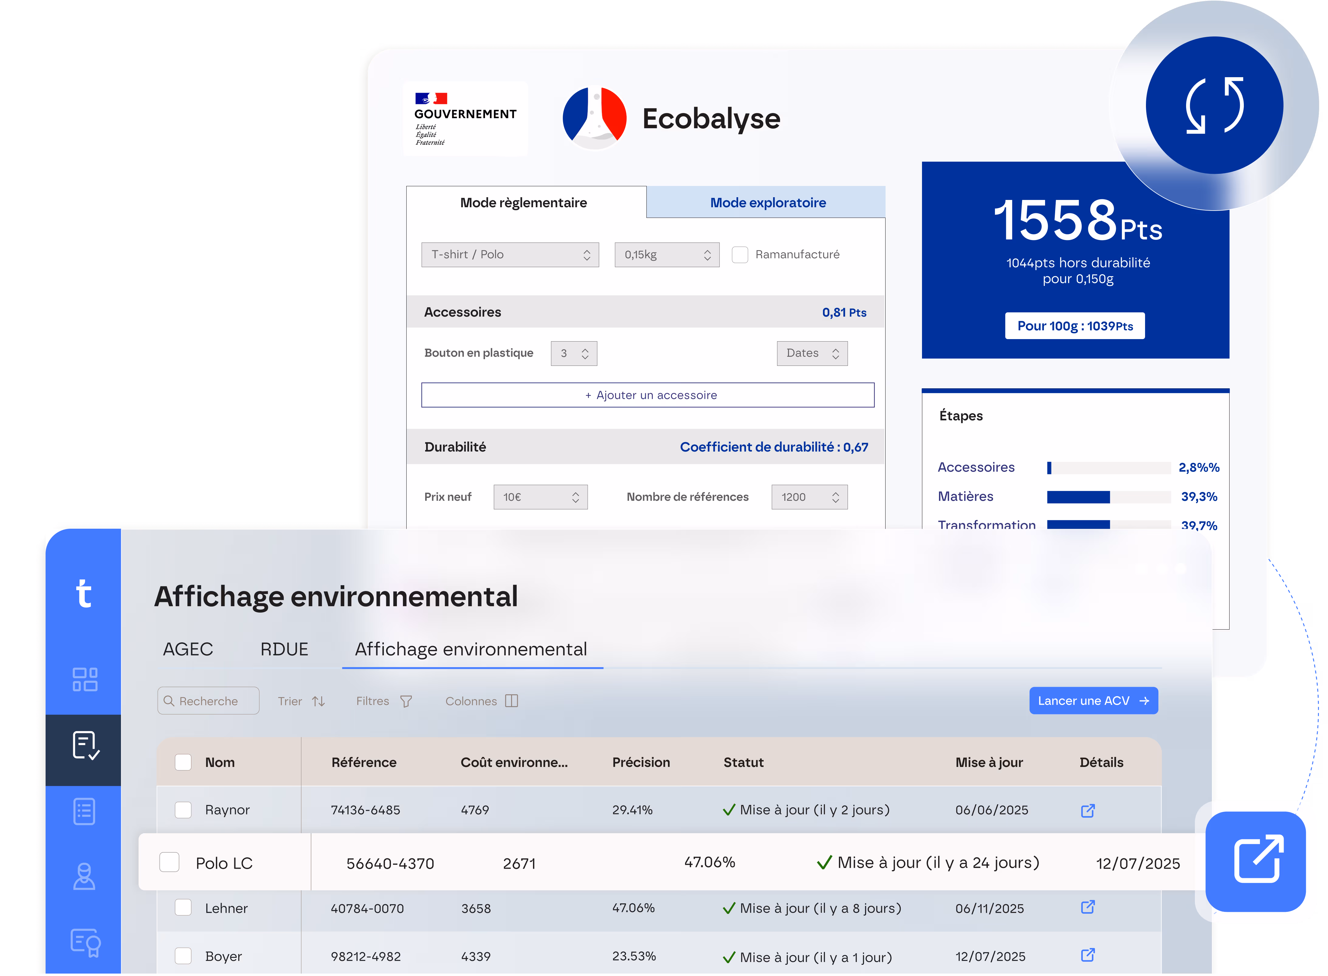Open the list document sidebar icon
Screen dimensions: 1328x976
tap(84, 812)
